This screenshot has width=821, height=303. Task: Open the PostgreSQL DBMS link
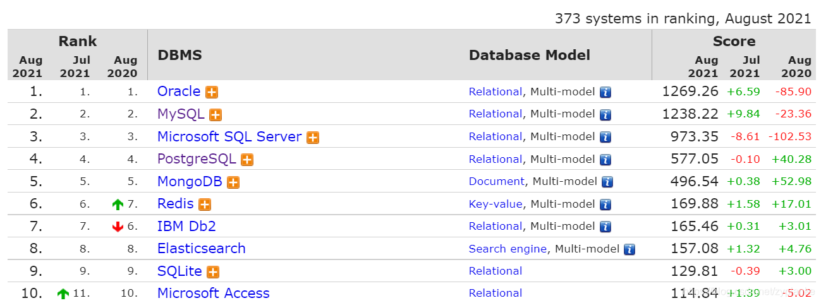(x=197, y=158)
